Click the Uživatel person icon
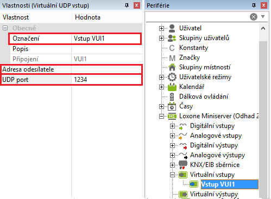The width and height of the screenshot is (271, 199). (172, 28)
